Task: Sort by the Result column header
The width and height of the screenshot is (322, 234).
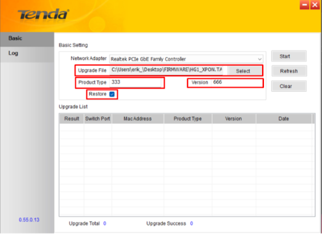Action: (72, 119)
